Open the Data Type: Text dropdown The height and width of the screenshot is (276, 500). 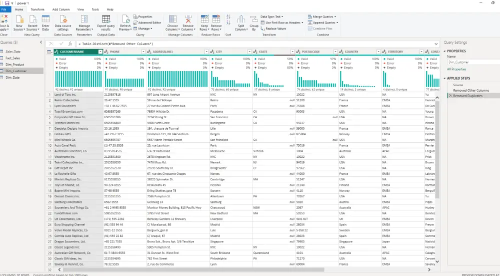271,17
